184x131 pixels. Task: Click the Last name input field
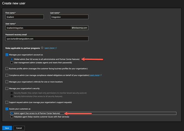69,17
